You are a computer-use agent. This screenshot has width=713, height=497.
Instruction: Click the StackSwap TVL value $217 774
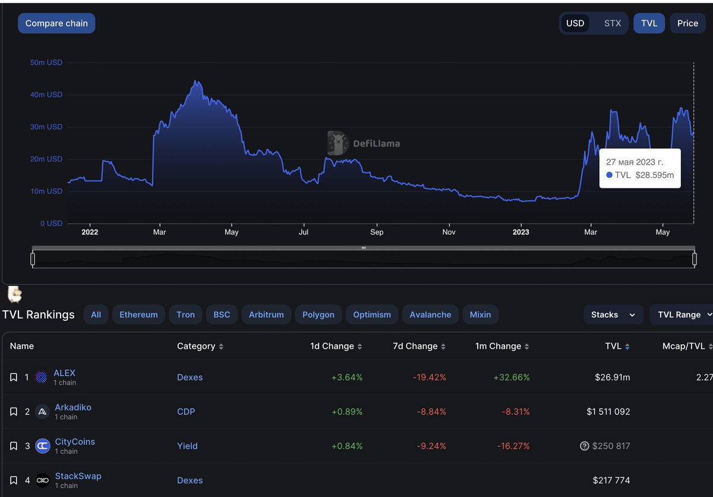611,480
